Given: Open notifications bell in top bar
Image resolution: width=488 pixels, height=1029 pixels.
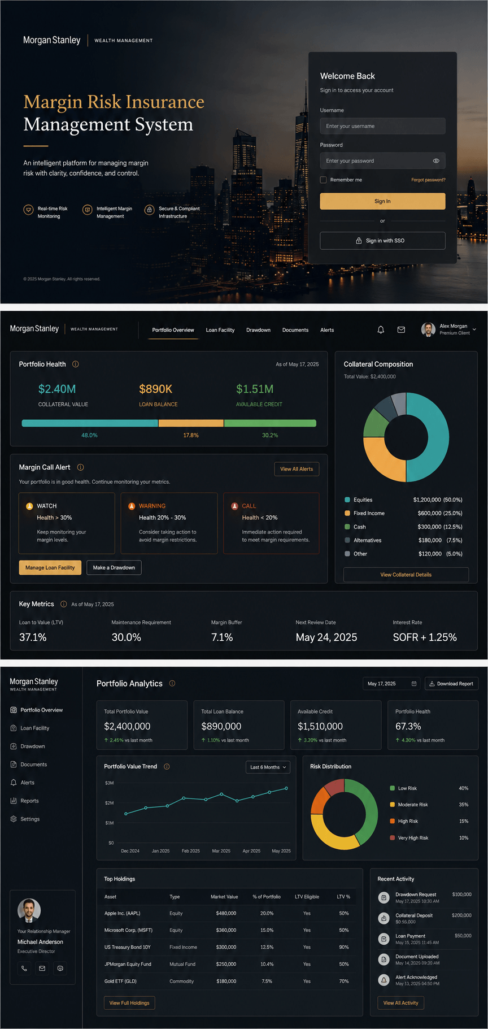Looking at the screenshot, I should click(381, 329).
